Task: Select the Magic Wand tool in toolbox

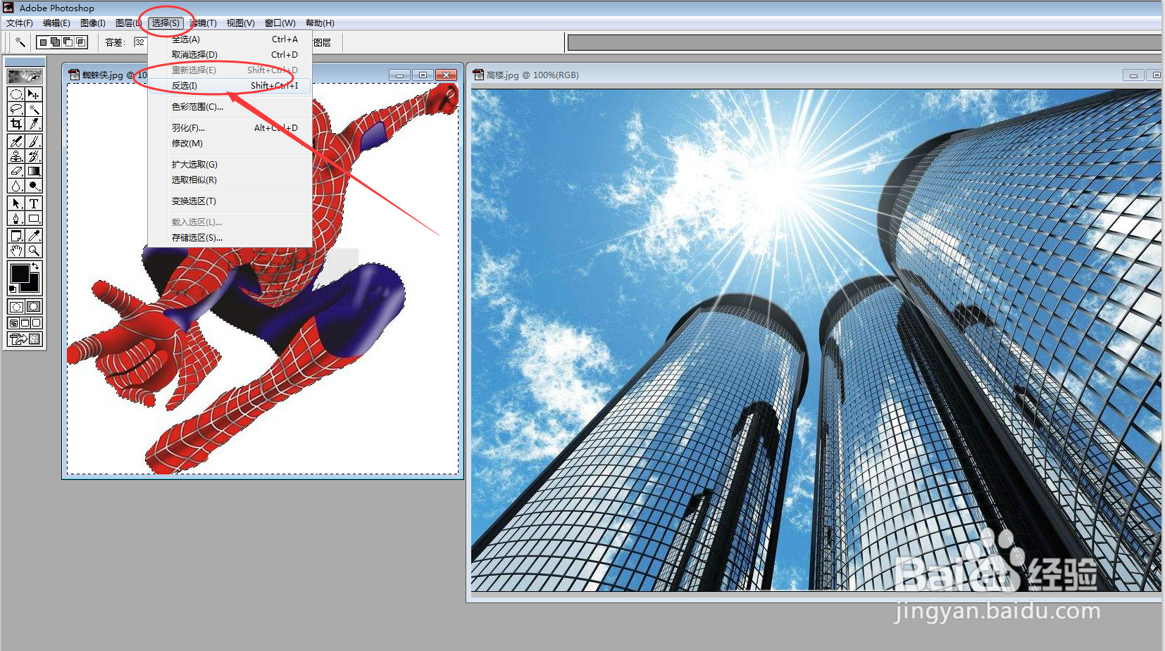Action: (x=33, y=109)
